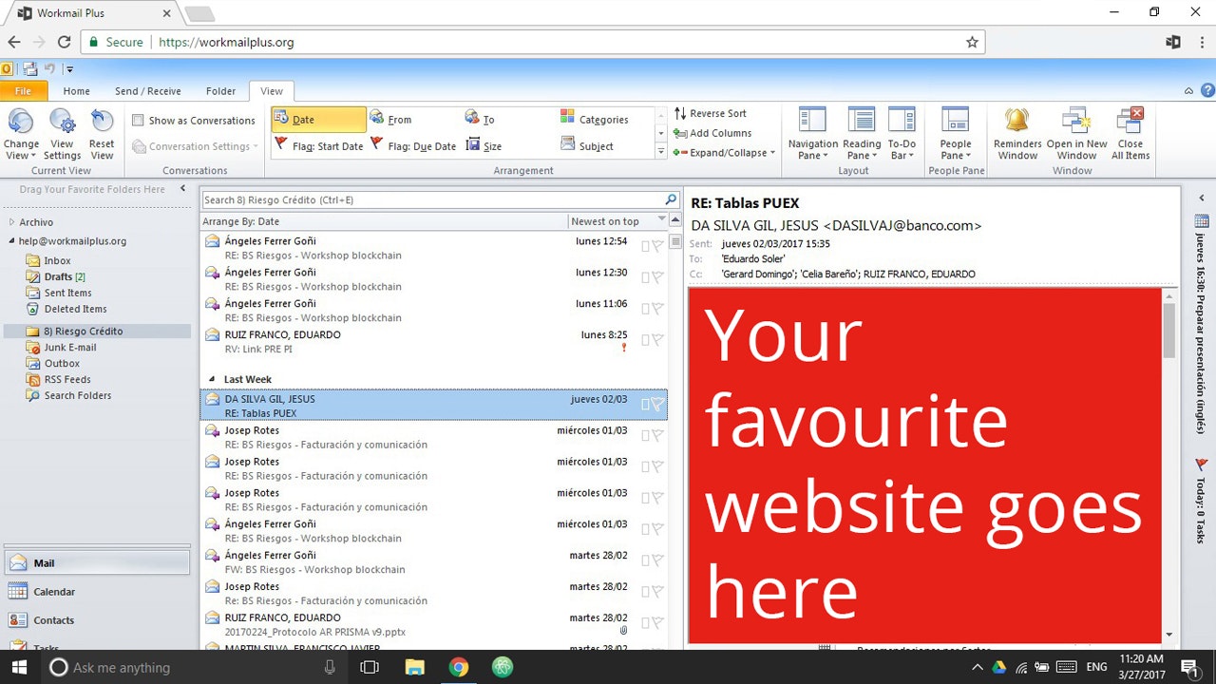Toggle the To arrangement option
This screenshot has height=684, width=1216.
click(485, 117)
